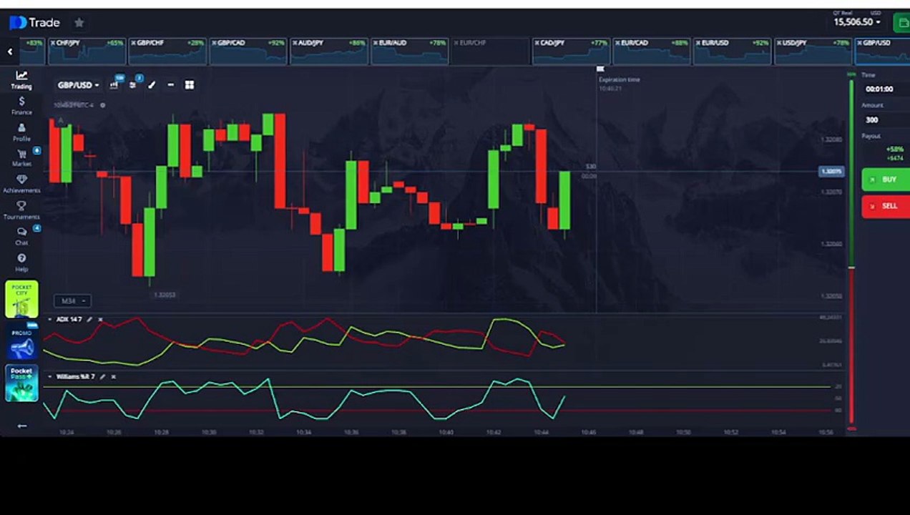The width and height of the screenshot is (910, 515).
Task: Collapse sidebar with the left arrow icon
Action: 21,426
